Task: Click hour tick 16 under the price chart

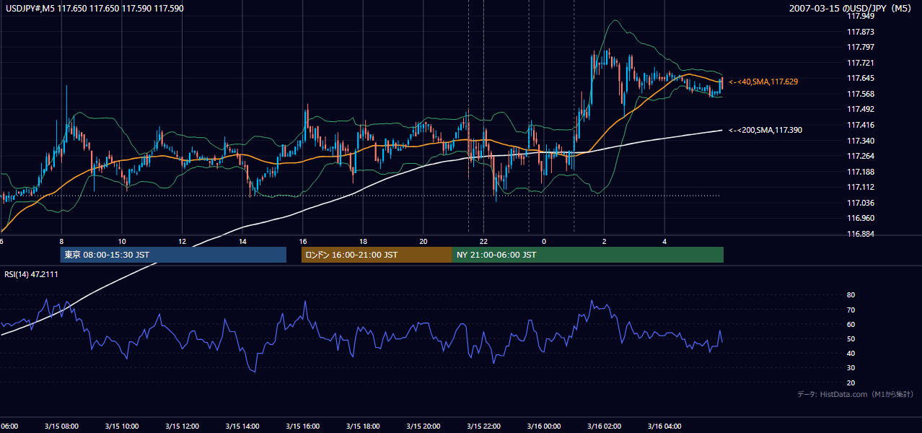Action: click(303, 241)
